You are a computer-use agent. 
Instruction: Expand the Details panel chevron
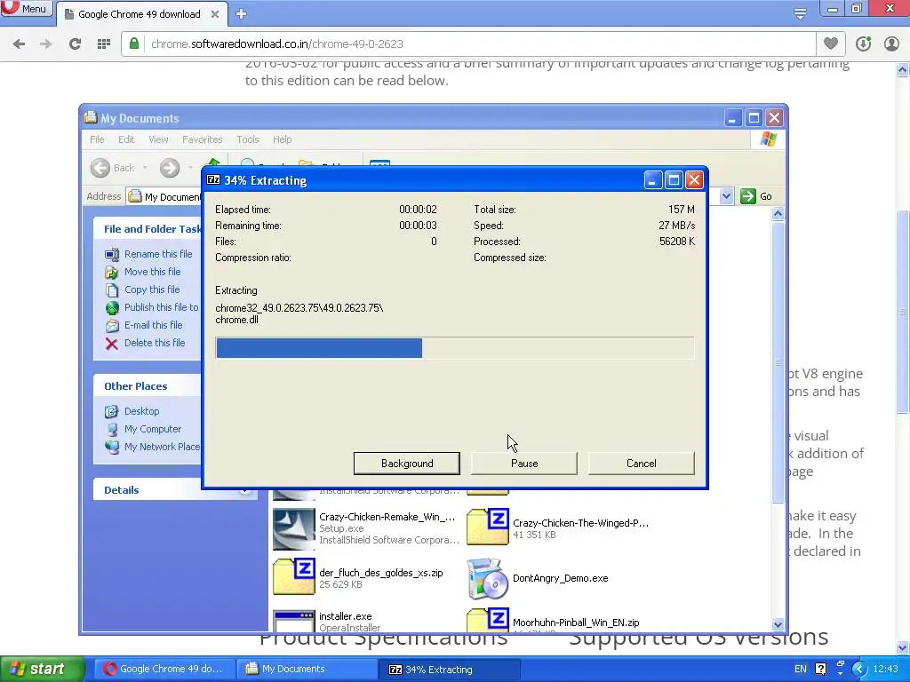pos(245,490)
